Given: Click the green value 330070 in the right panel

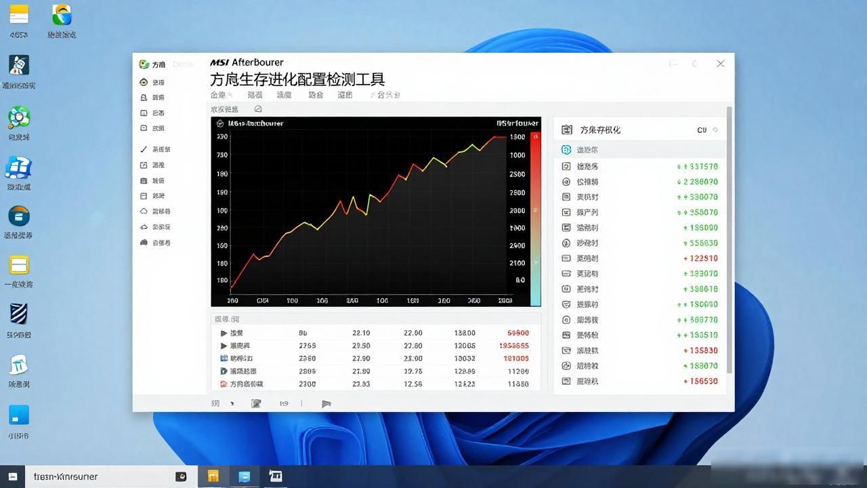Looking at the screenshot, I should click(699, 197).
